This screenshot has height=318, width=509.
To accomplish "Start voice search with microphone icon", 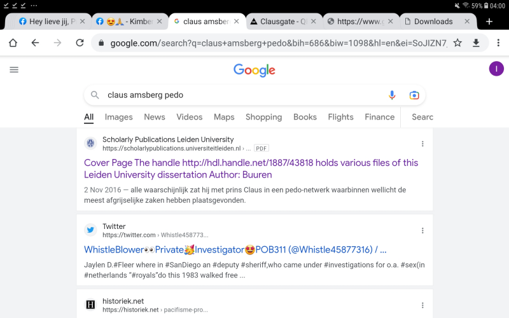I will [x=392, y=95].
